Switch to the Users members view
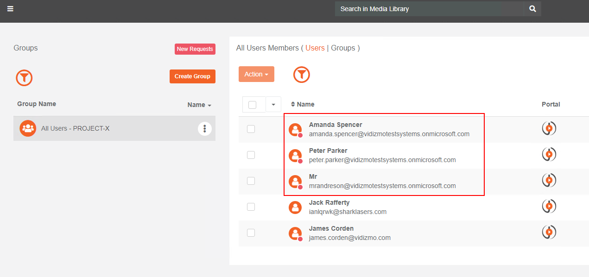589x277 pixels. pyautogui.click(x=315, y=48)
